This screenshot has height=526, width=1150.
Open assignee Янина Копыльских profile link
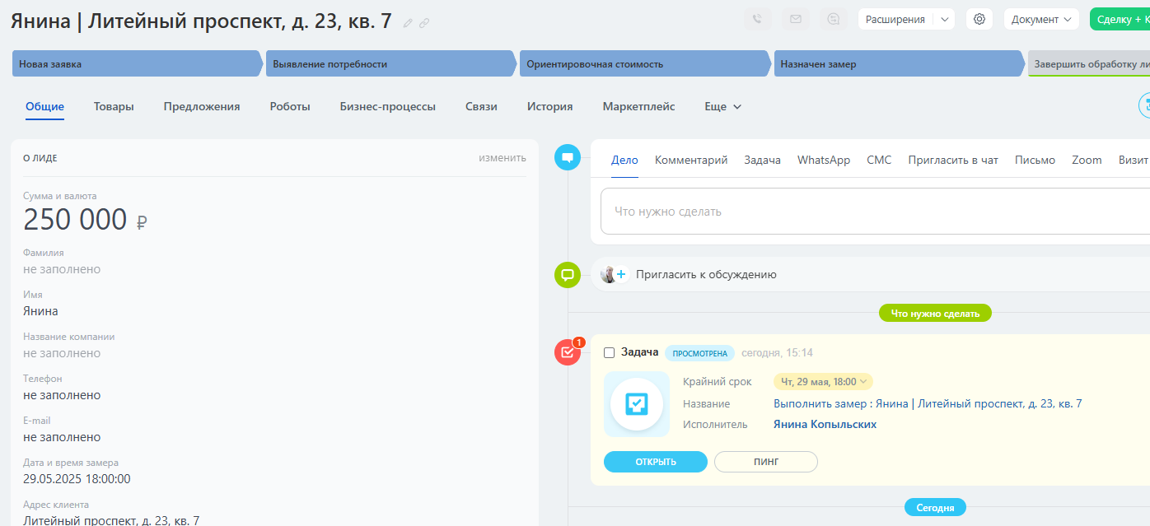point(825,425)
